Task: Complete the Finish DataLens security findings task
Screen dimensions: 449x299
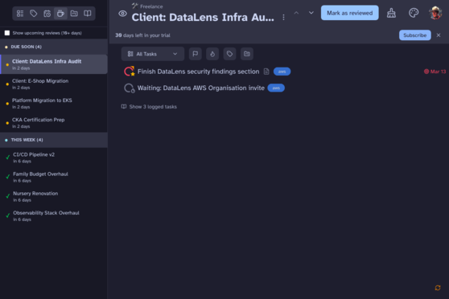Action: pyautogui.click(x=129, y=72)
